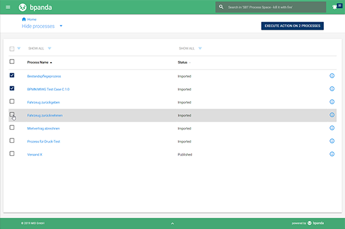345x229 pixels.
Task: Sort by Status column
Action: [x=184, y=63]
